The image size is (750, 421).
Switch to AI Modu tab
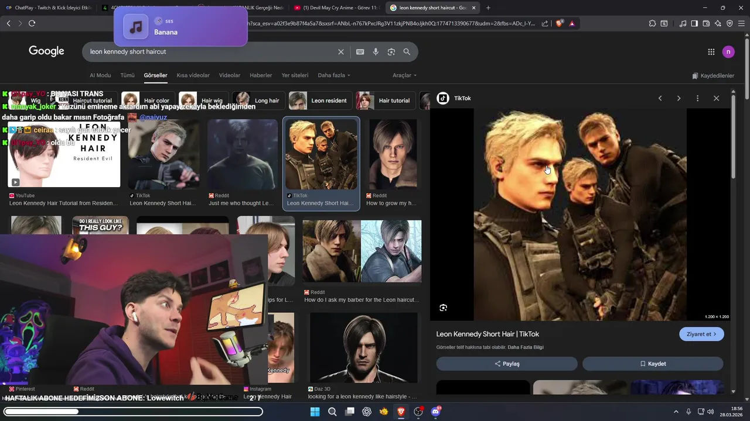pyautogui.click(x=100, y=75)
